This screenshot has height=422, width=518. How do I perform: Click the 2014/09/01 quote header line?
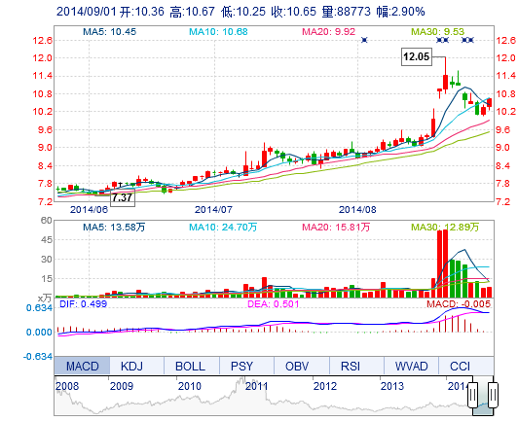(x=240, y=12)
